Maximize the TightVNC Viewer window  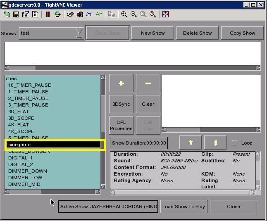(253, 5)
